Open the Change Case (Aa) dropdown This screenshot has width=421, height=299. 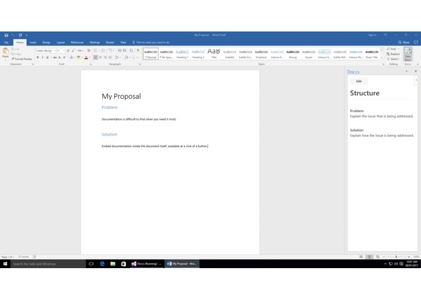(x=81, y=50)
